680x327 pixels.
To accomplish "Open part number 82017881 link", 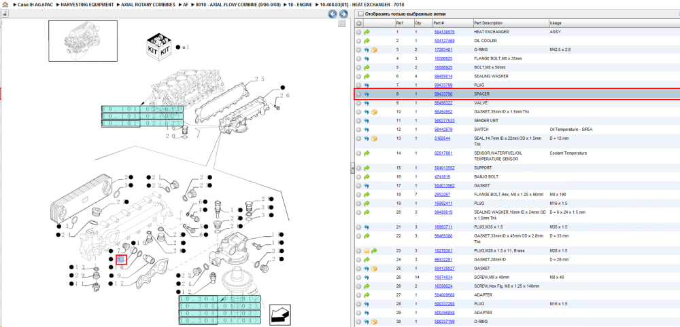I will pos(443,153).
